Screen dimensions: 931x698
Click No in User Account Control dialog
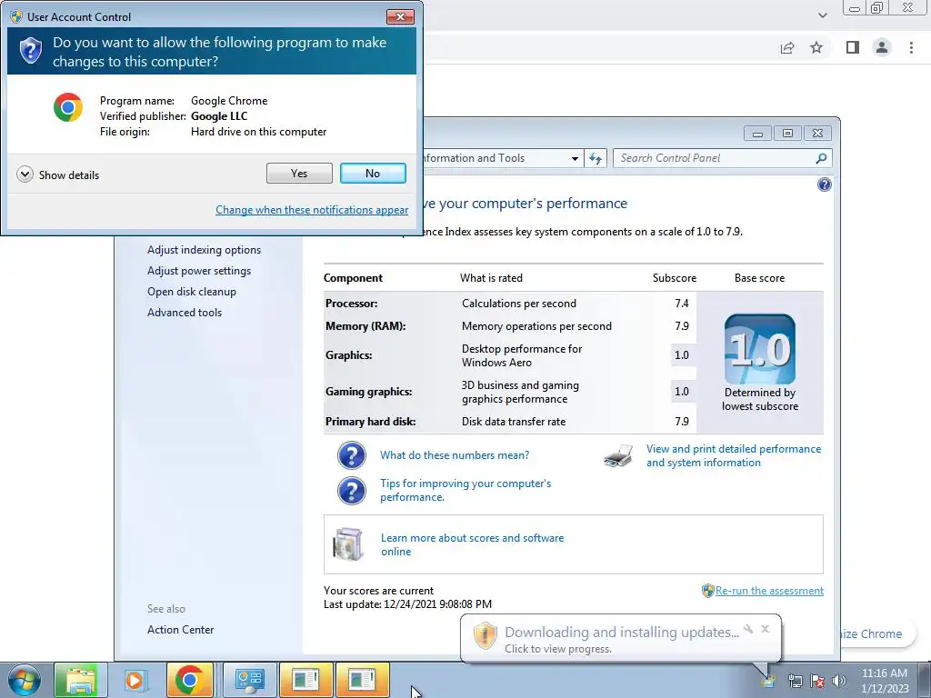[x=373, y=174]
